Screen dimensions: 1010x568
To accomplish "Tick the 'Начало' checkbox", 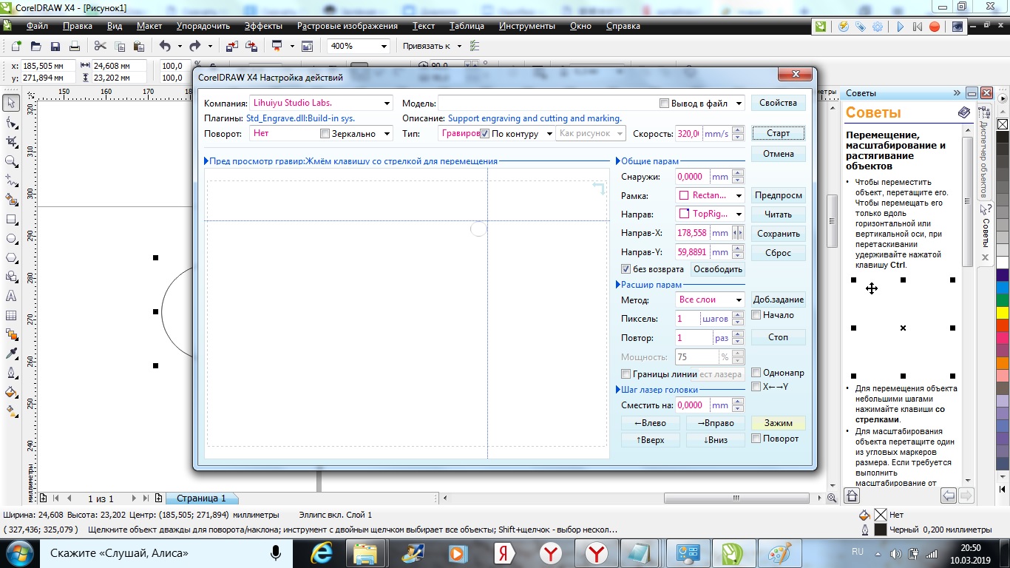I will 756,315.
